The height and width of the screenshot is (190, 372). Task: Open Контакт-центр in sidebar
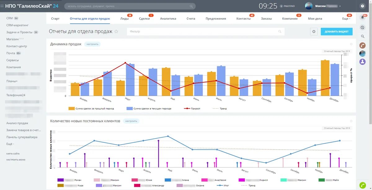[17, 46]
